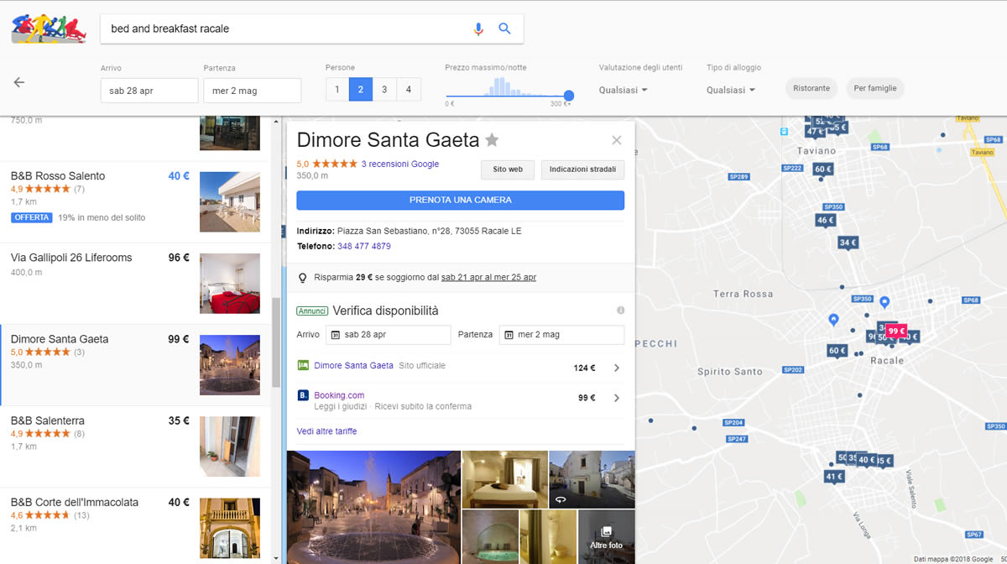Click the results list scrollbar thumb
Image resolution: width=1007 pixels, height=564 pixels.
(x=276, y=342)
